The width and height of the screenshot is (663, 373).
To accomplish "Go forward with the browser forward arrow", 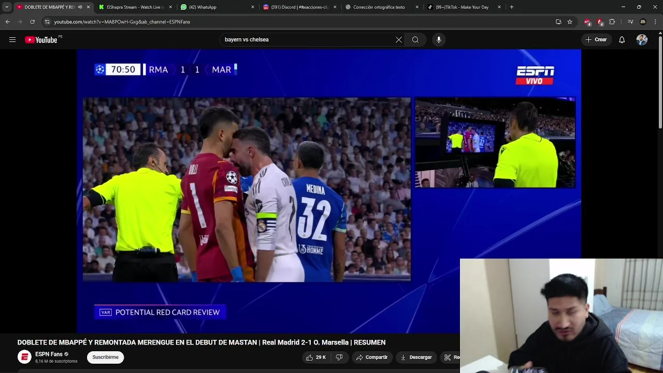I will 20,22.
